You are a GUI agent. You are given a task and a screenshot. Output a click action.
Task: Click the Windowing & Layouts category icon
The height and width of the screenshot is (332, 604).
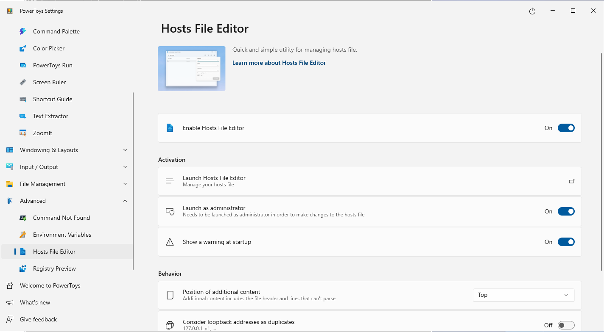point(10,150)
